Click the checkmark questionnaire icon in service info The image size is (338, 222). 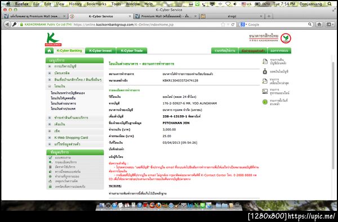(x=51, y=157)
